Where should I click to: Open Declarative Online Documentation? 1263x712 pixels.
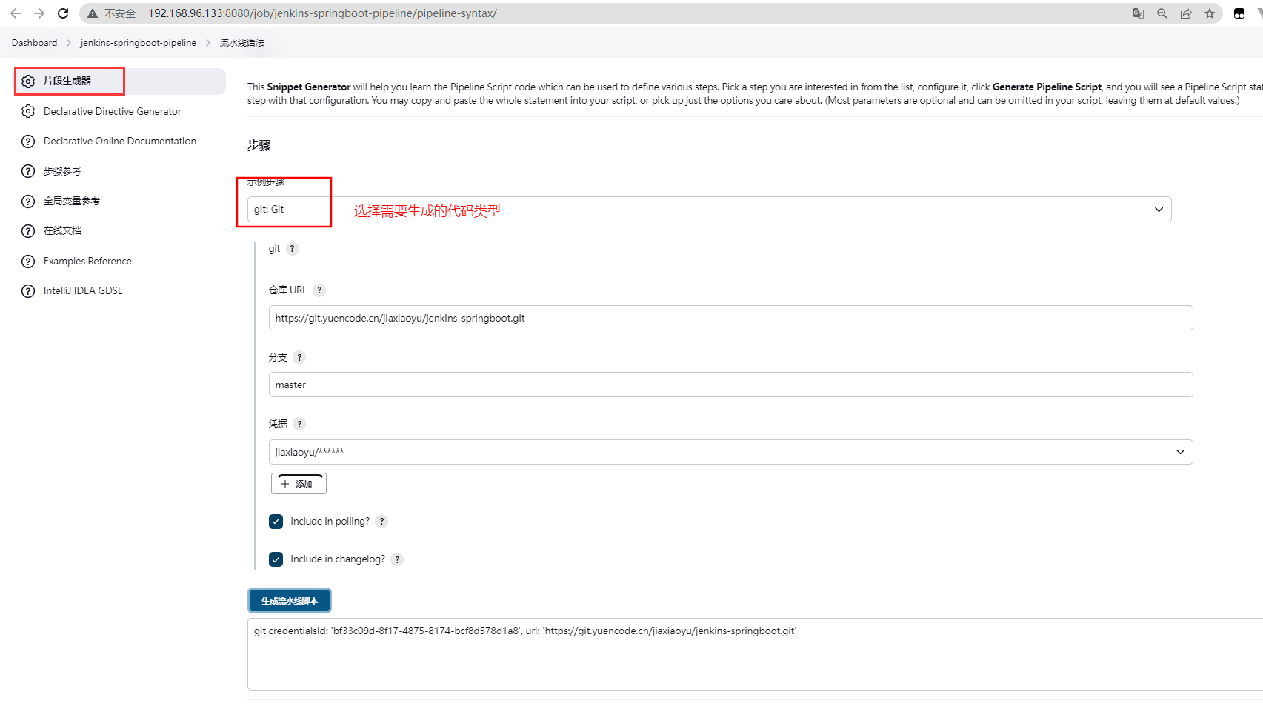click(120, 142)
